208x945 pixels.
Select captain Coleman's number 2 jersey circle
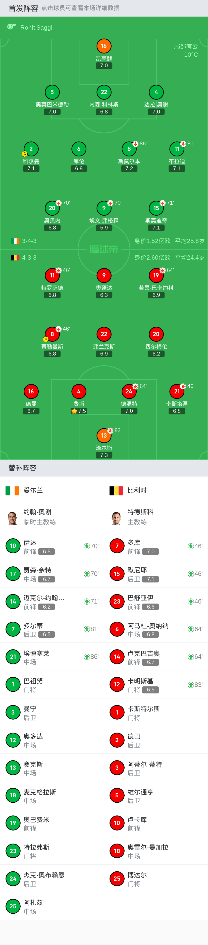pos(31,149)
